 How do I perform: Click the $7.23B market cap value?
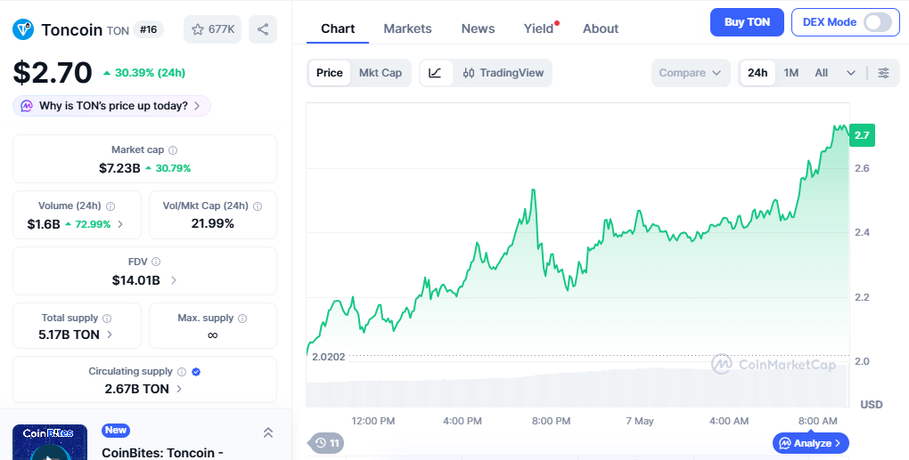coord(119,168)
